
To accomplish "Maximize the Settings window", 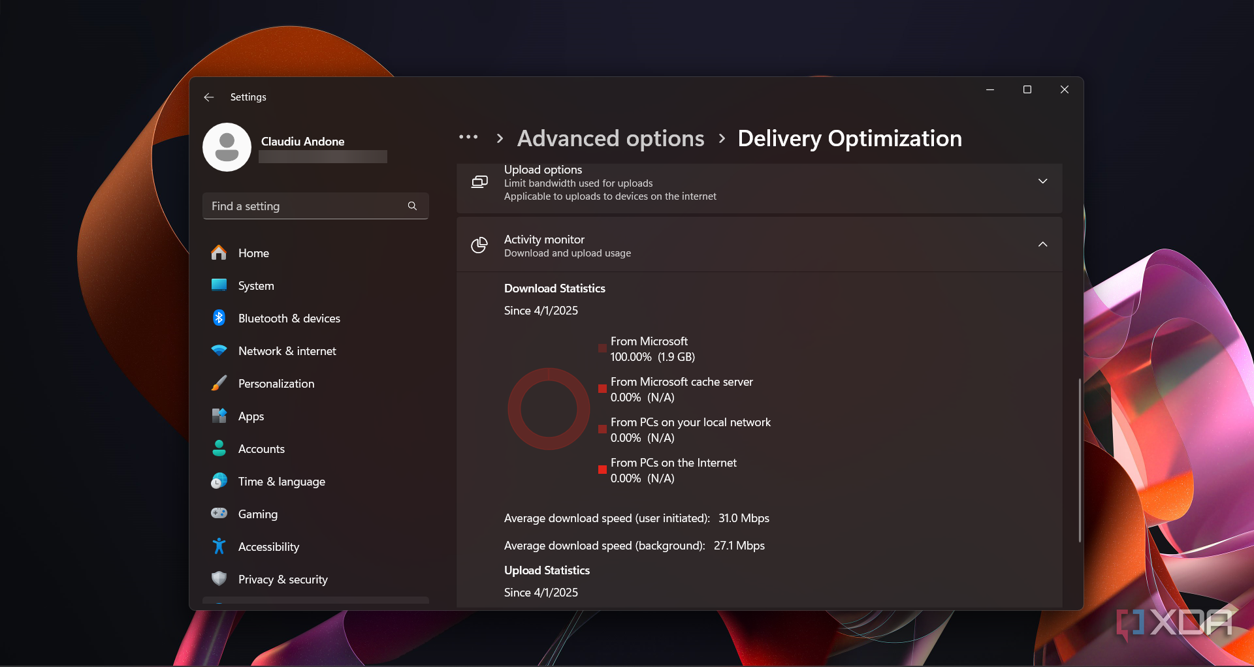I will [1027, 89].
